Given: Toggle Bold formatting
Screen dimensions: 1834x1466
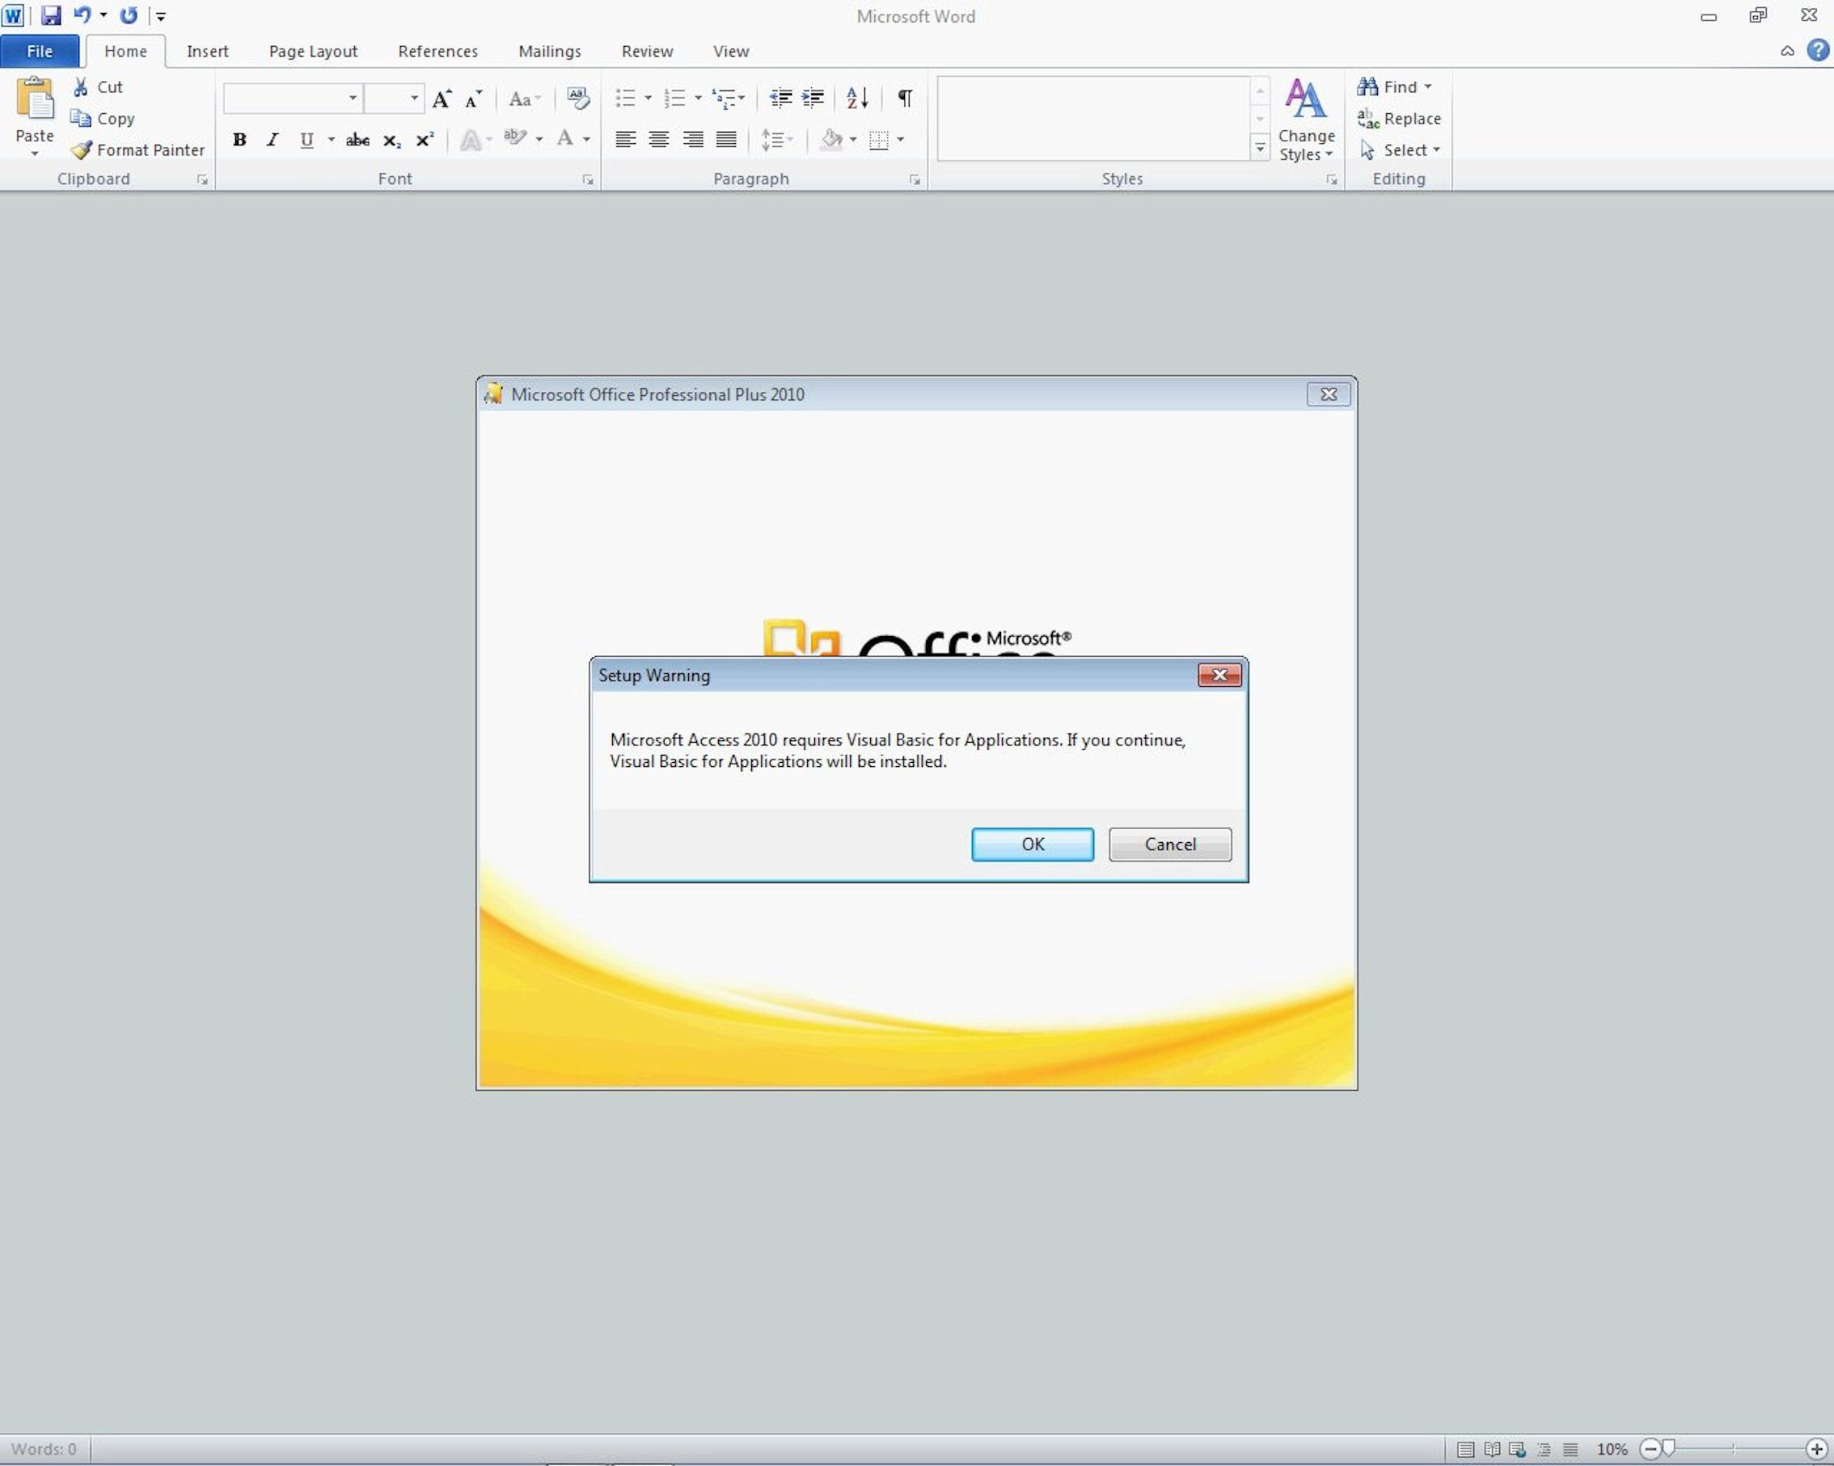Looking at the screenshot, I should pyautogui.click(x=240, y=140).
